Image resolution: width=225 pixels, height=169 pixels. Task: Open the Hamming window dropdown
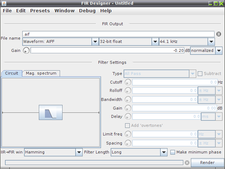[x=53, y=152]
